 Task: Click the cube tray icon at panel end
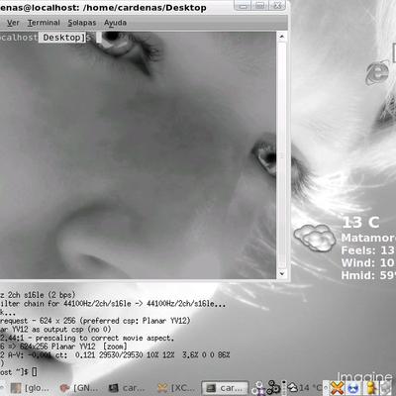click(x=387, y=388)
